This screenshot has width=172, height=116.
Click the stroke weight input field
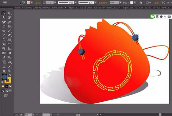49,2
